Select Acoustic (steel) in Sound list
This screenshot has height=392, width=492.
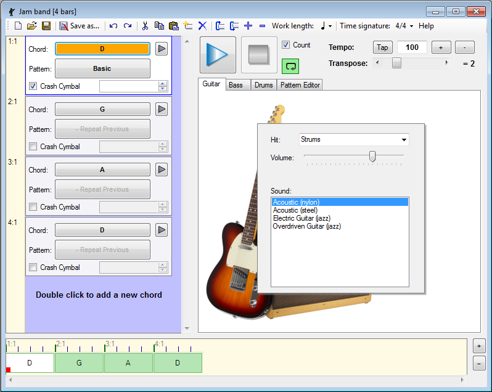pos(295,210)
